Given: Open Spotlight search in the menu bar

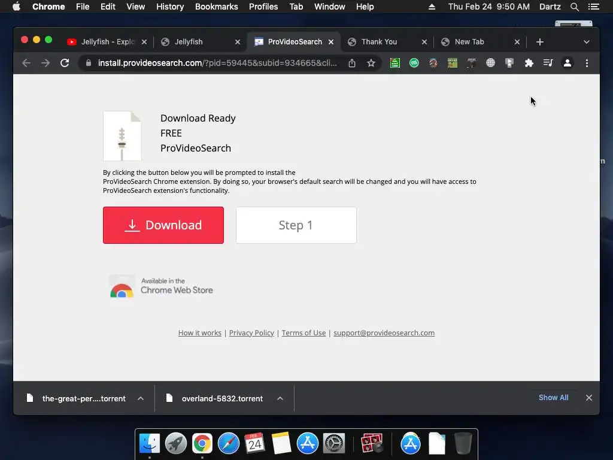Looking at the screenshot, I should coord(574,7).
